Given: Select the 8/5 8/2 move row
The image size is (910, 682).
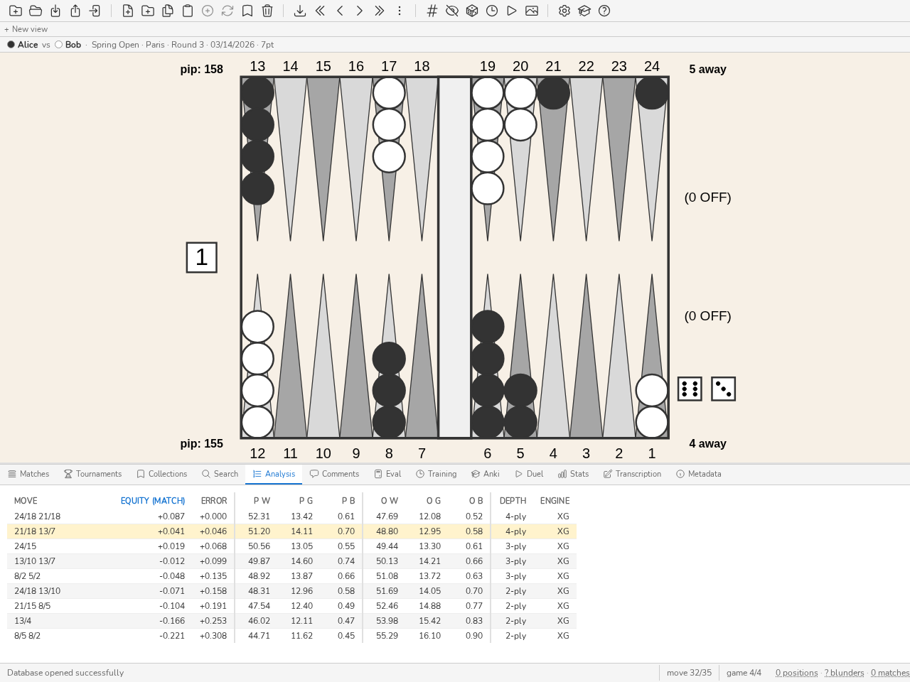Looking at the screenshot, I should point(291,636).
